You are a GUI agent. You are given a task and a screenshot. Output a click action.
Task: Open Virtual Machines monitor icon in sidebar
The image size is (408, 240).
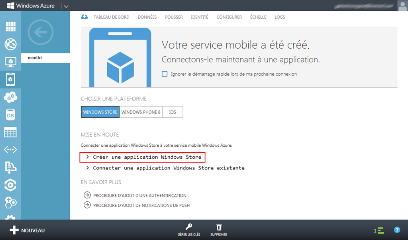pyautogui.click(x=10, y=62)
